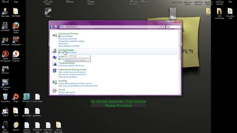Open Network and Sharing Center heading

(x=72, y=69)
